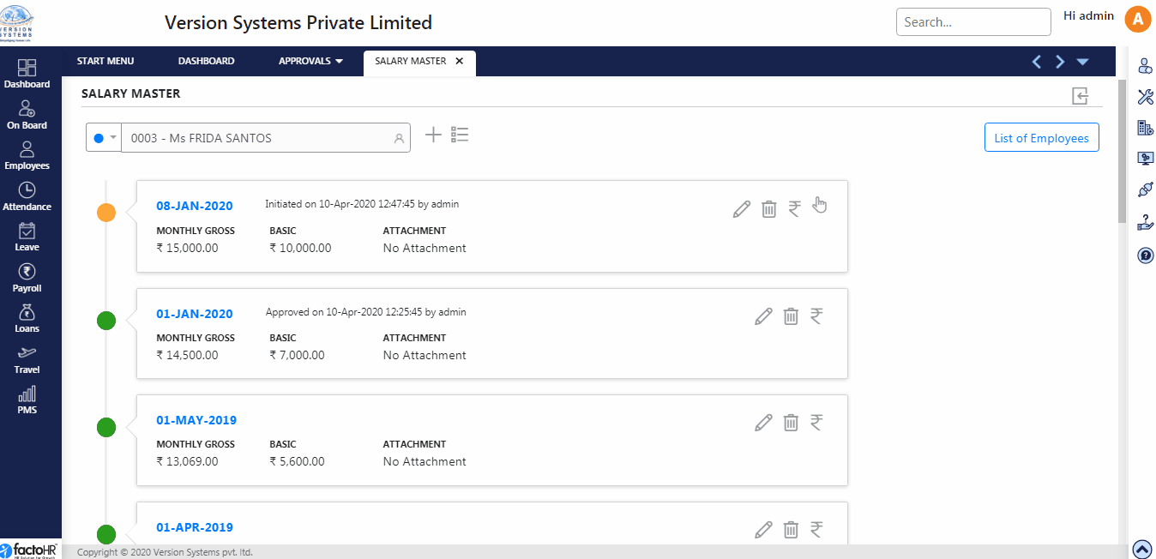The height and width of the screenshot is (559, 1156).
Task: Click the exit icon beside Salary Master heading
Action: (1080, 95)
